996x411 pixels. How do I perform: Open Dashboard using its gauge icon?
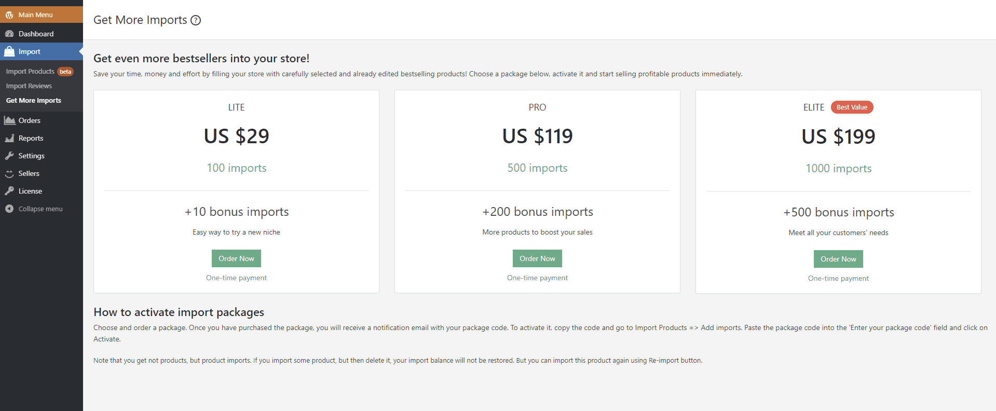click(x=10, y=33)
